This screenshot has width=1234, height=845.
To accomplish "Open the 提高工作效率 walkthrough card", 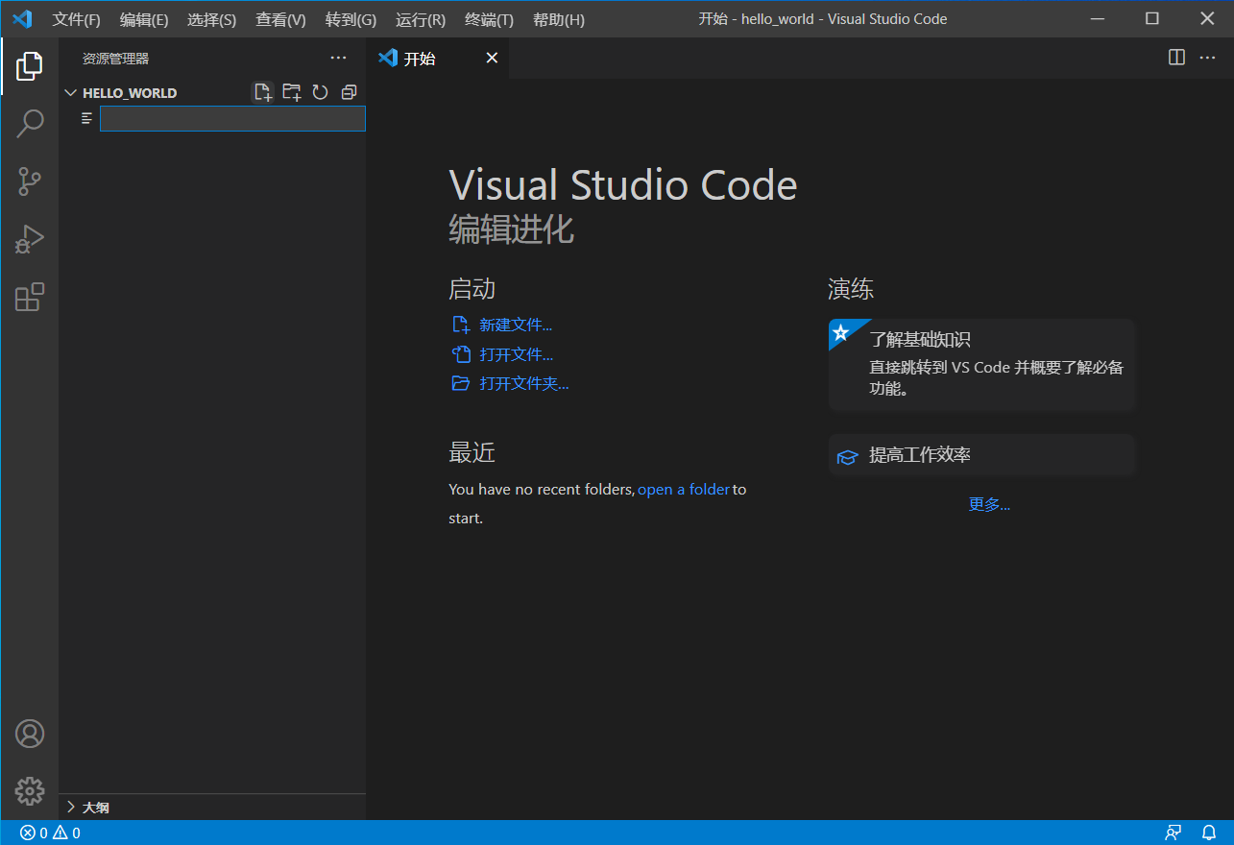I will coord(982,455).
